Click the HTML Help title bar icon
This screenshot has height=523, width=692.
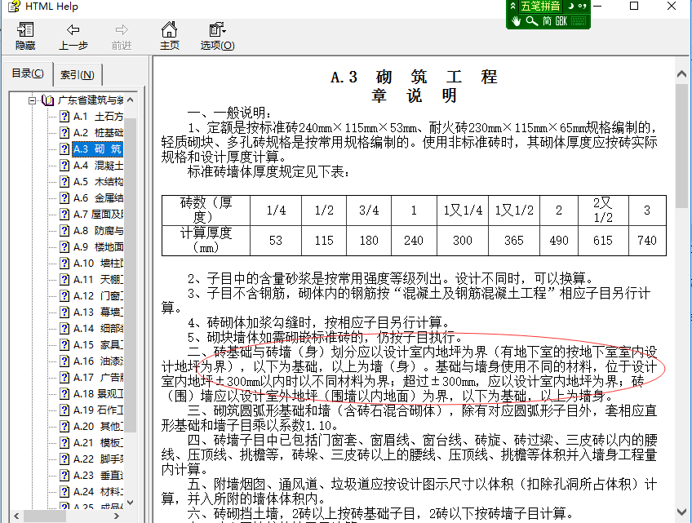[14, 7]
